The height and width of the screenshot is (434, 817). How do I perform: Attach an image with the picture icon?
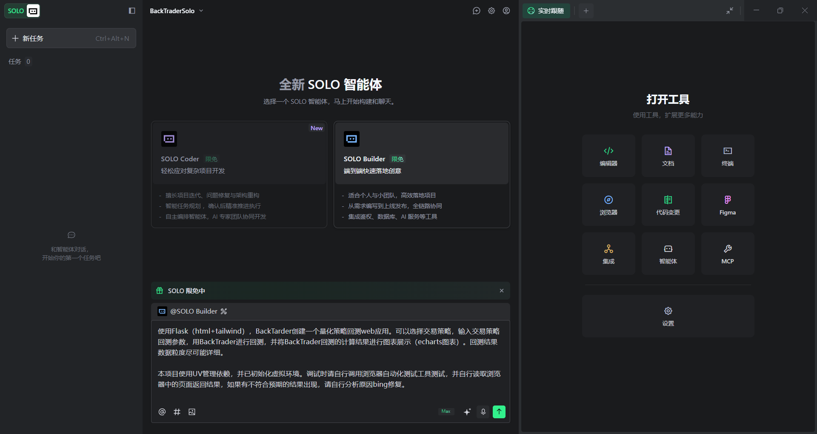(x=192, y=412)
